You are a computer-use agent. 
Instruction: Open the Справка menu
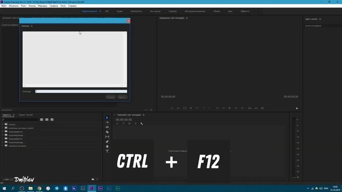coord(72,6)
